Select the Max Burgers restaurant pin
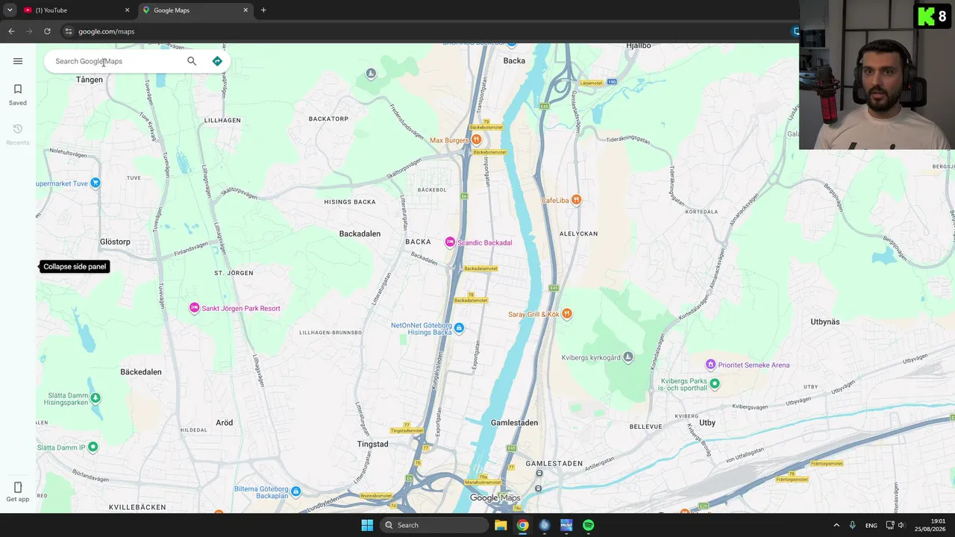This screenshot has height=537, width=955. click(476, 139)
